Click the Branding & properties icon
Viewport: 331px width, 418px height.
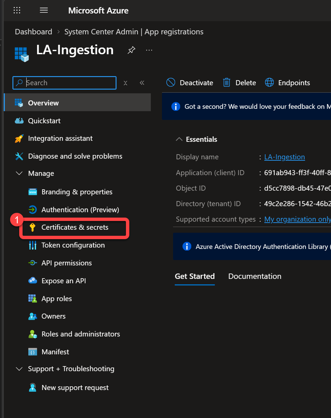tap(33, 192)
